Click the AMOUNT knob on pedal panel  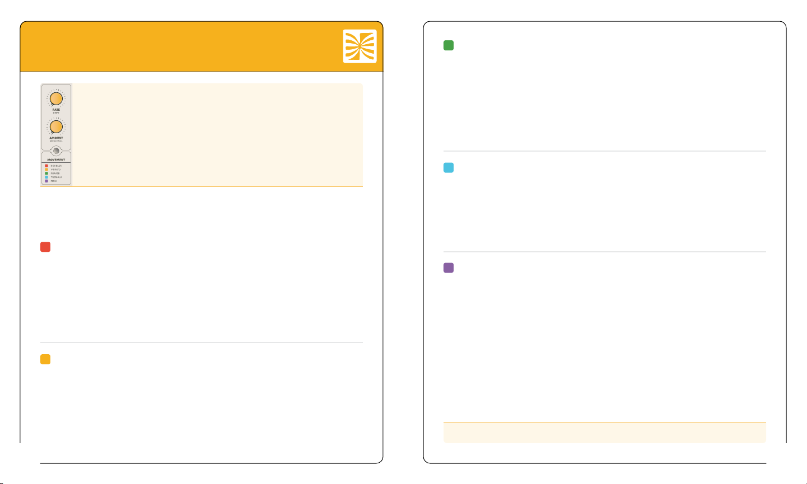coord(56,127)
